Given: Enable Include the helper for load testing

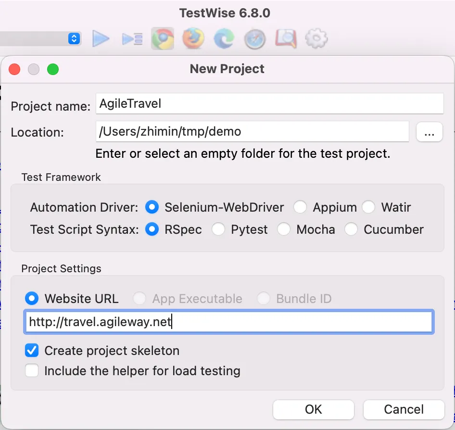Looking at the screenshot, I should [x=32, y=370].
